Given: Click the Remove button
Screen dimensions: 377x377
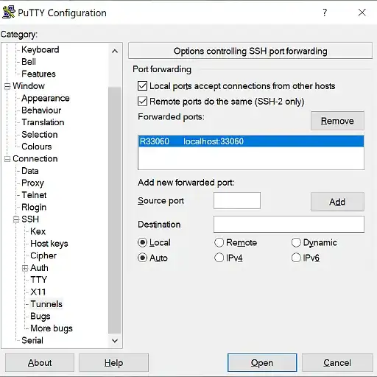Looking at the screenshot, I should pos(337,121).
